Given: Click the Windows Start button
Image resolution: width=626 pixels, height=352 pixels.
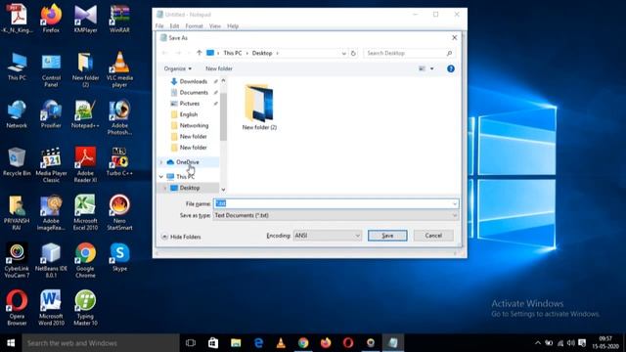Looking at the screenshot, I should (x=11, y=343).
